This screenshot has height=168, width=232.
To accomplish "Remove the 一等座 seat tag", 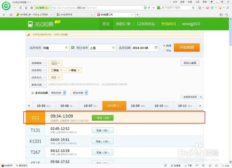I will point(78,70).
